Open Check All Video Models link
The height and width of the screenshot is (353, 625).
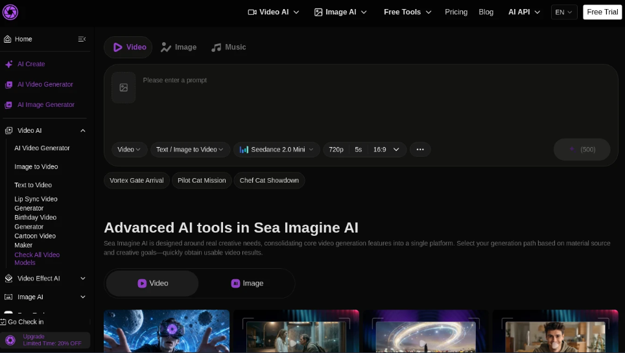[37, 258]
